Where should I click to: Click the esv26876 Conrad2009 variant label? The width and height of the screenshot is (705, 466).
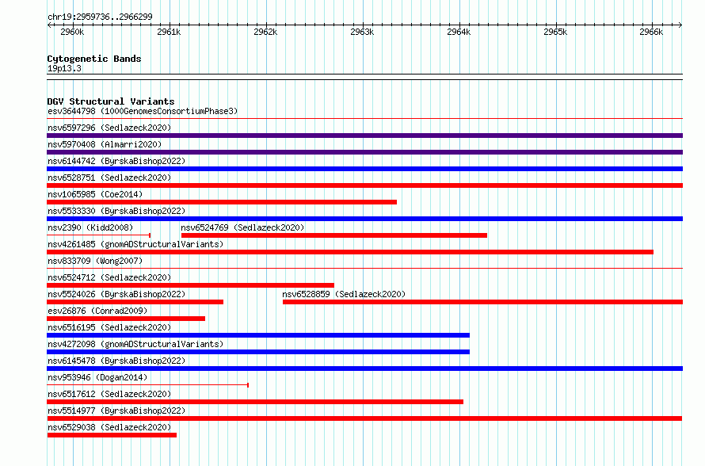tap(97, 311)
